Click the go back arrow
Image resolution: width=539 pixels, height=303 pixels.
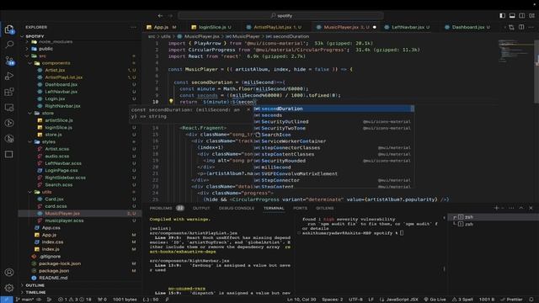(x=160, y=16)
